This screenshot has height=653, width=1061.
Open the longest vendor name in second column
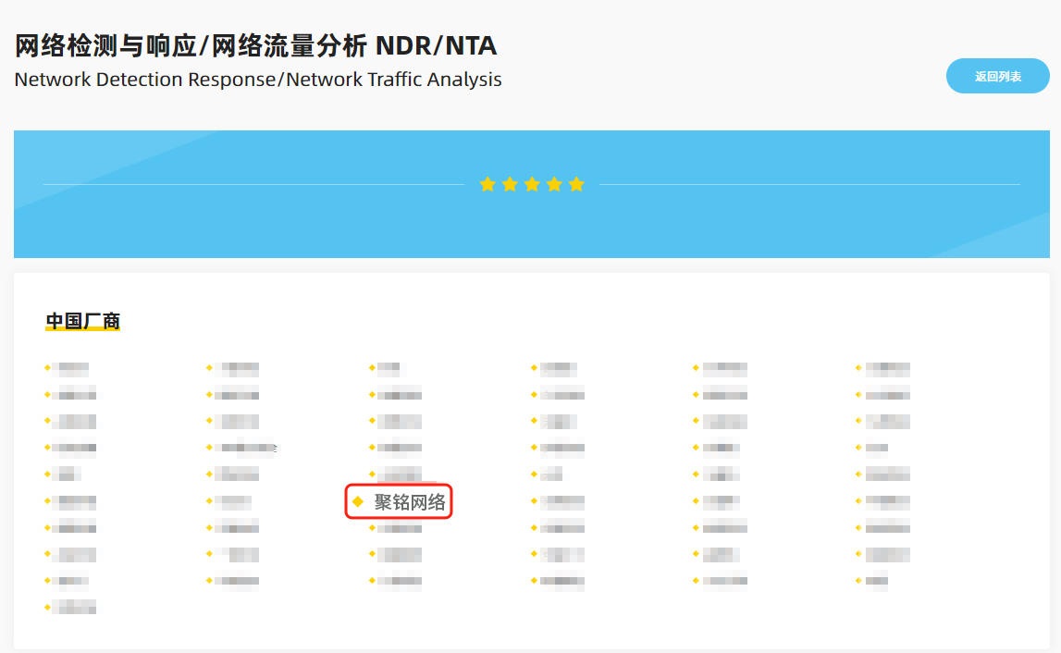pyautogui.click(x=245, y=449)
